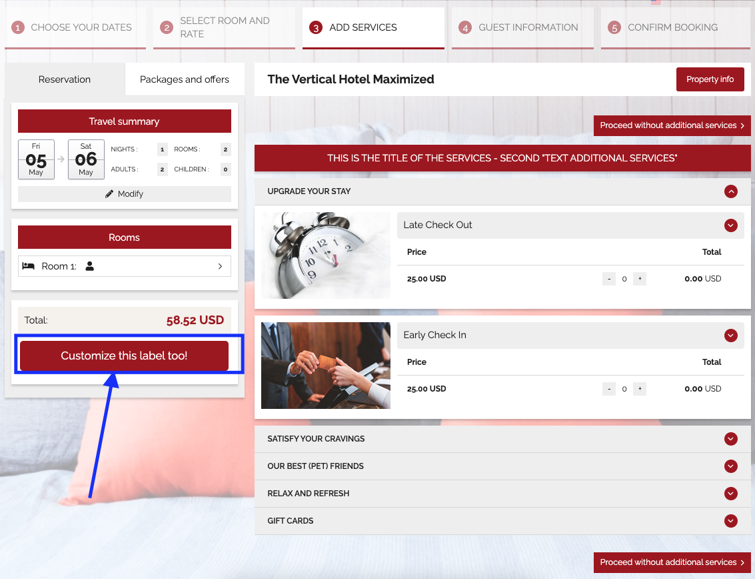This screenshot has width=755, height=579.
Task: Open step 4 Guest Information
Action: (x=522, y=27)
